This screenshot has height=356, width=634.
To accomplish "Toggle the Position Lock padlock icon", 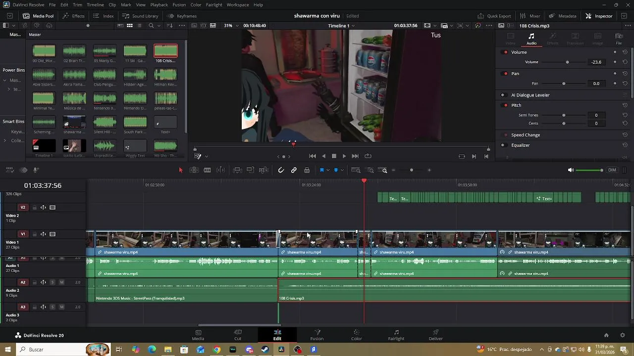I will click(307, 170).
